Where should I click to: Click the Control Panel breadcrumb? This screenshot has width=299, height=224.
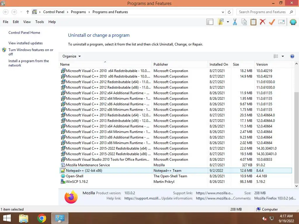point(54,12)
